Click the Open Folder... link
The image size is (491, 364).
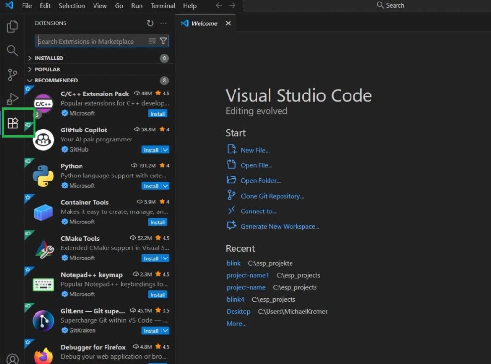click(x=260, y=181)
